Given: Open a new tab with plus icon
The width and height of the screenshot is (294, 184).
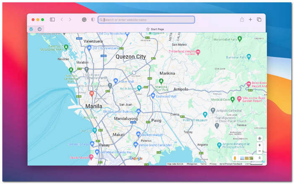Looking at the screenshot, I should (250, 19).
